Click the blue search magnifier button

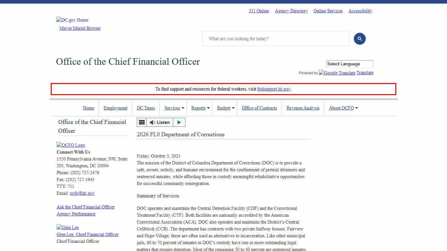pyautogui.click(x=359, y=39)
